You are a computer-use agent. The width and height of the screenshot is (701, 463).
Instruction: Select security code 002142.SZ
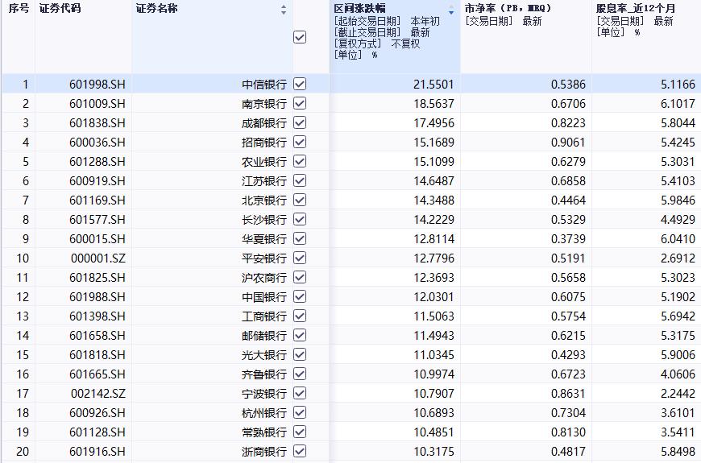(x=98, y=393)
